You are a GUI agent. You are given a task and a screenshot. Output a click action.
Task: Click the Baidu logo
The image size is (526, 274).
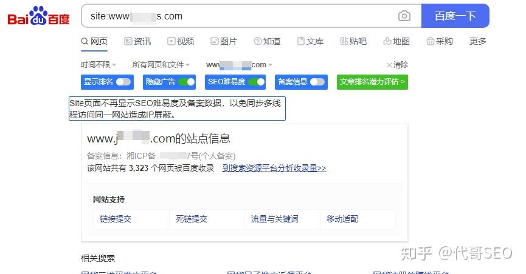38,16
